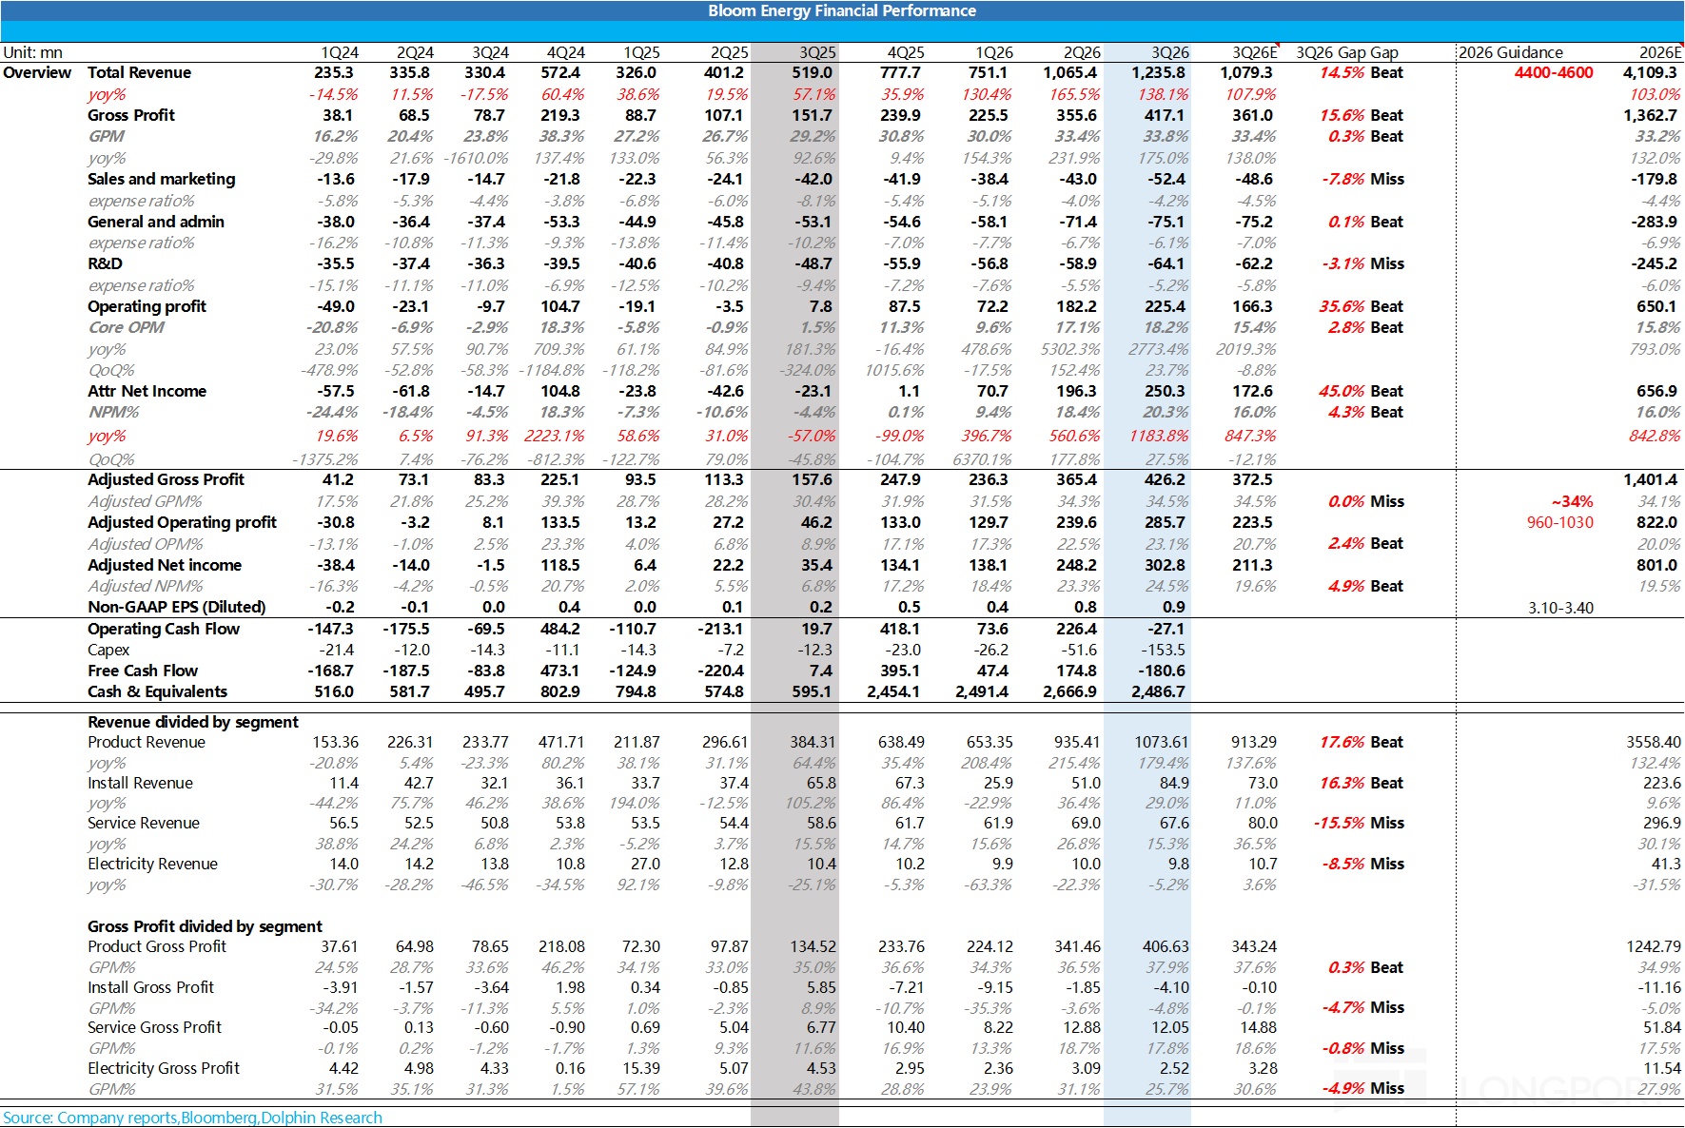Click the EPS guidance value '3.10-3.40'
The image size is (1685, 1128).
click(1561, 608)
